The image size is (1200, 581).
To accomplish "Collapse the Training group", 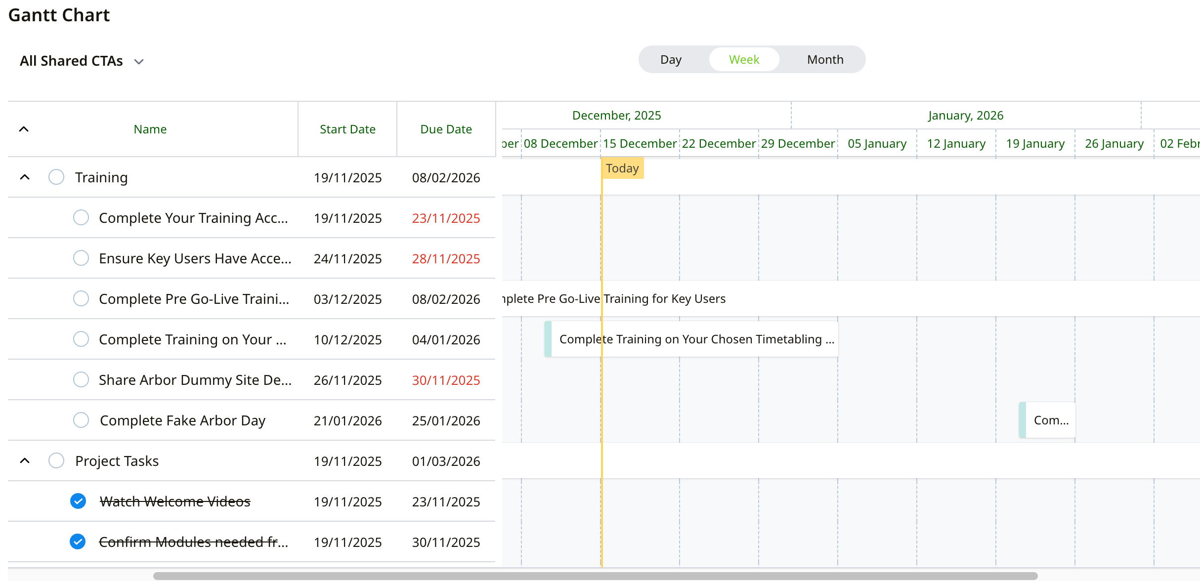I will (25, 177).
